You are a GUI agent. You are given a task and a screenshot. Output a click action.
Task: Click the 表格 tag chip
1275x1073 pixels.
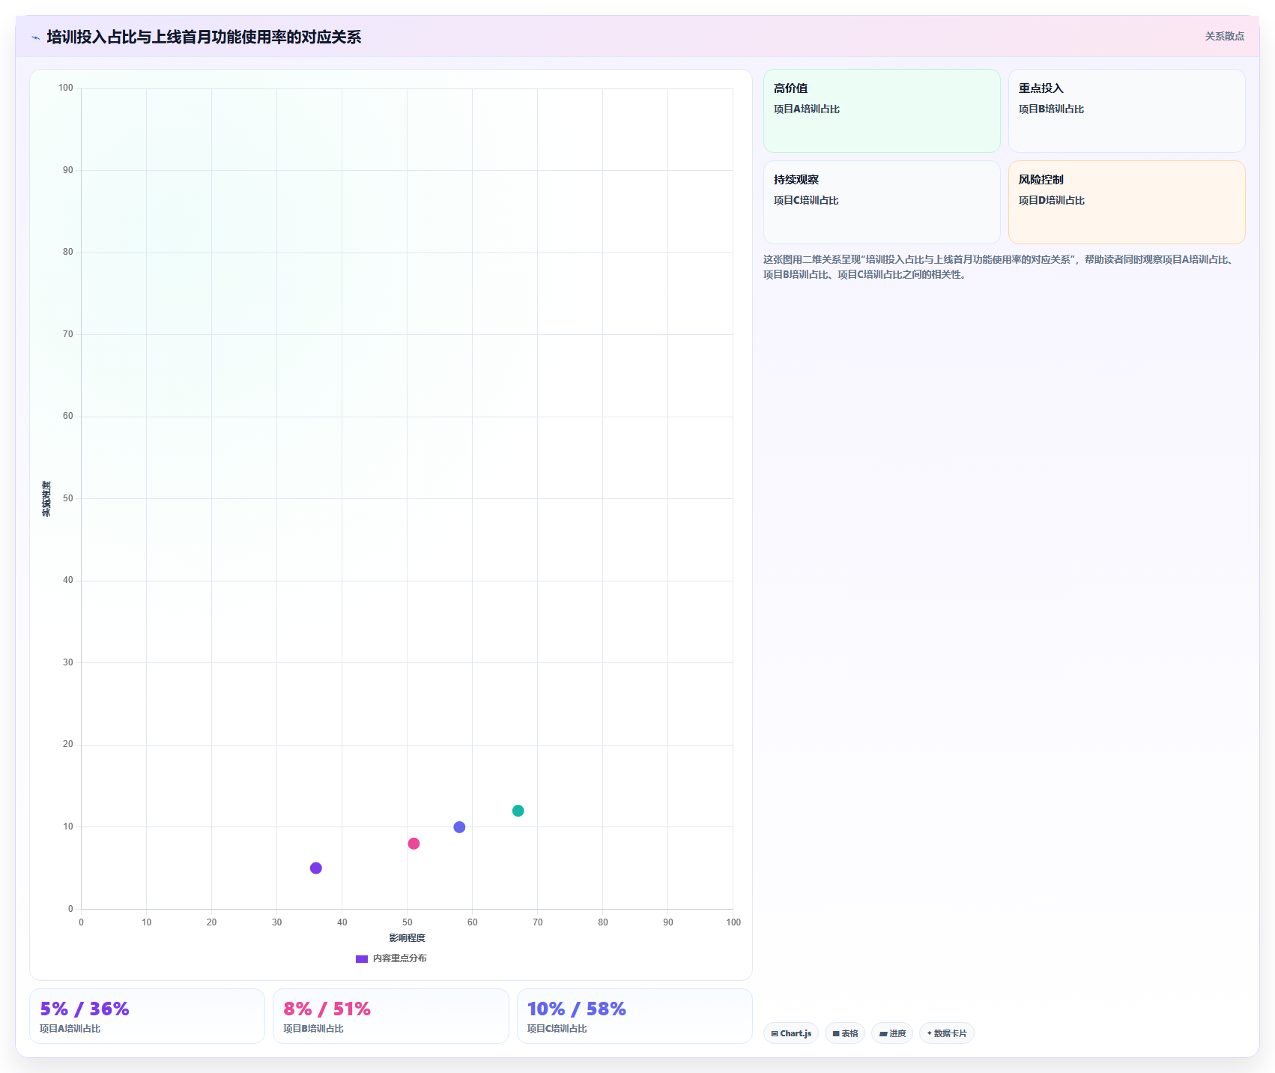[x=845, y=1033]
